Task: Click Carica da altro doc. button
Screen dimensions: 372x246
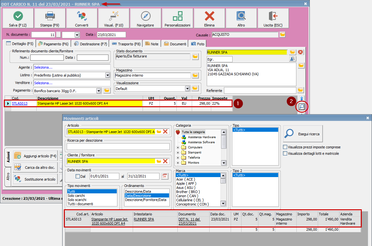Action: point(35,168)
